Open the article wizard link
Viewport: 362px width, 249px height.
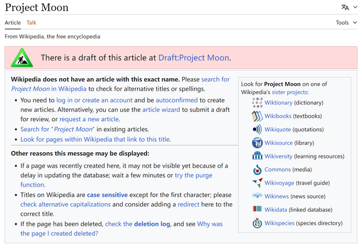[x=161, y=110]
